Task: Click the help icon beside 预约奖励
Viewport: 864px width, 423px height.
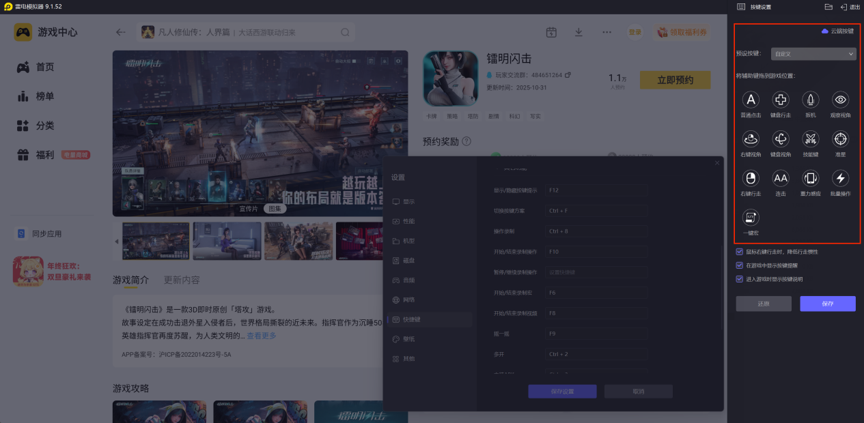Action: 466,141
